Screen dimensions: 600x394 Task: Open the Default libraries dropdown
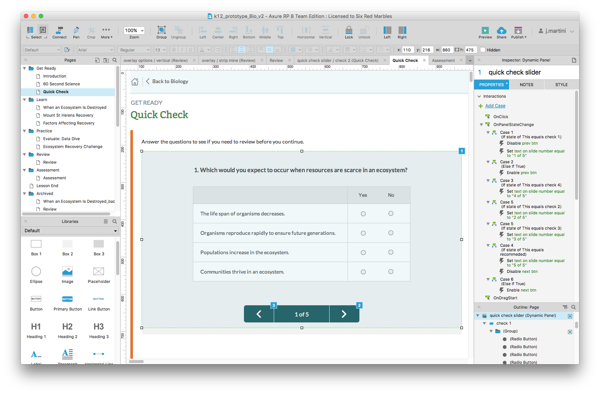click(x=70, y=231)
